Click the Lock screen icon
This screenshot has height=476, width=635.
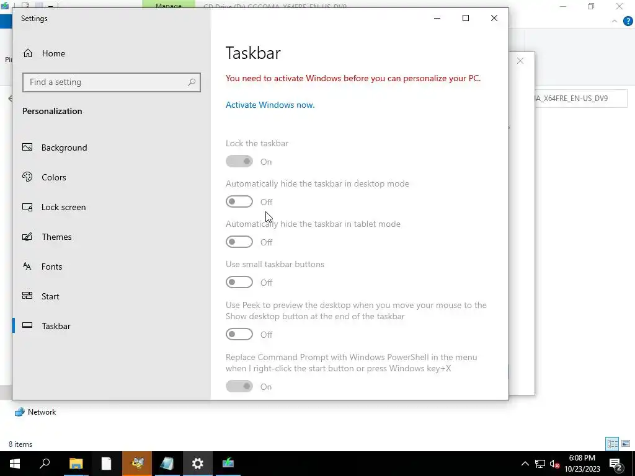27,207
